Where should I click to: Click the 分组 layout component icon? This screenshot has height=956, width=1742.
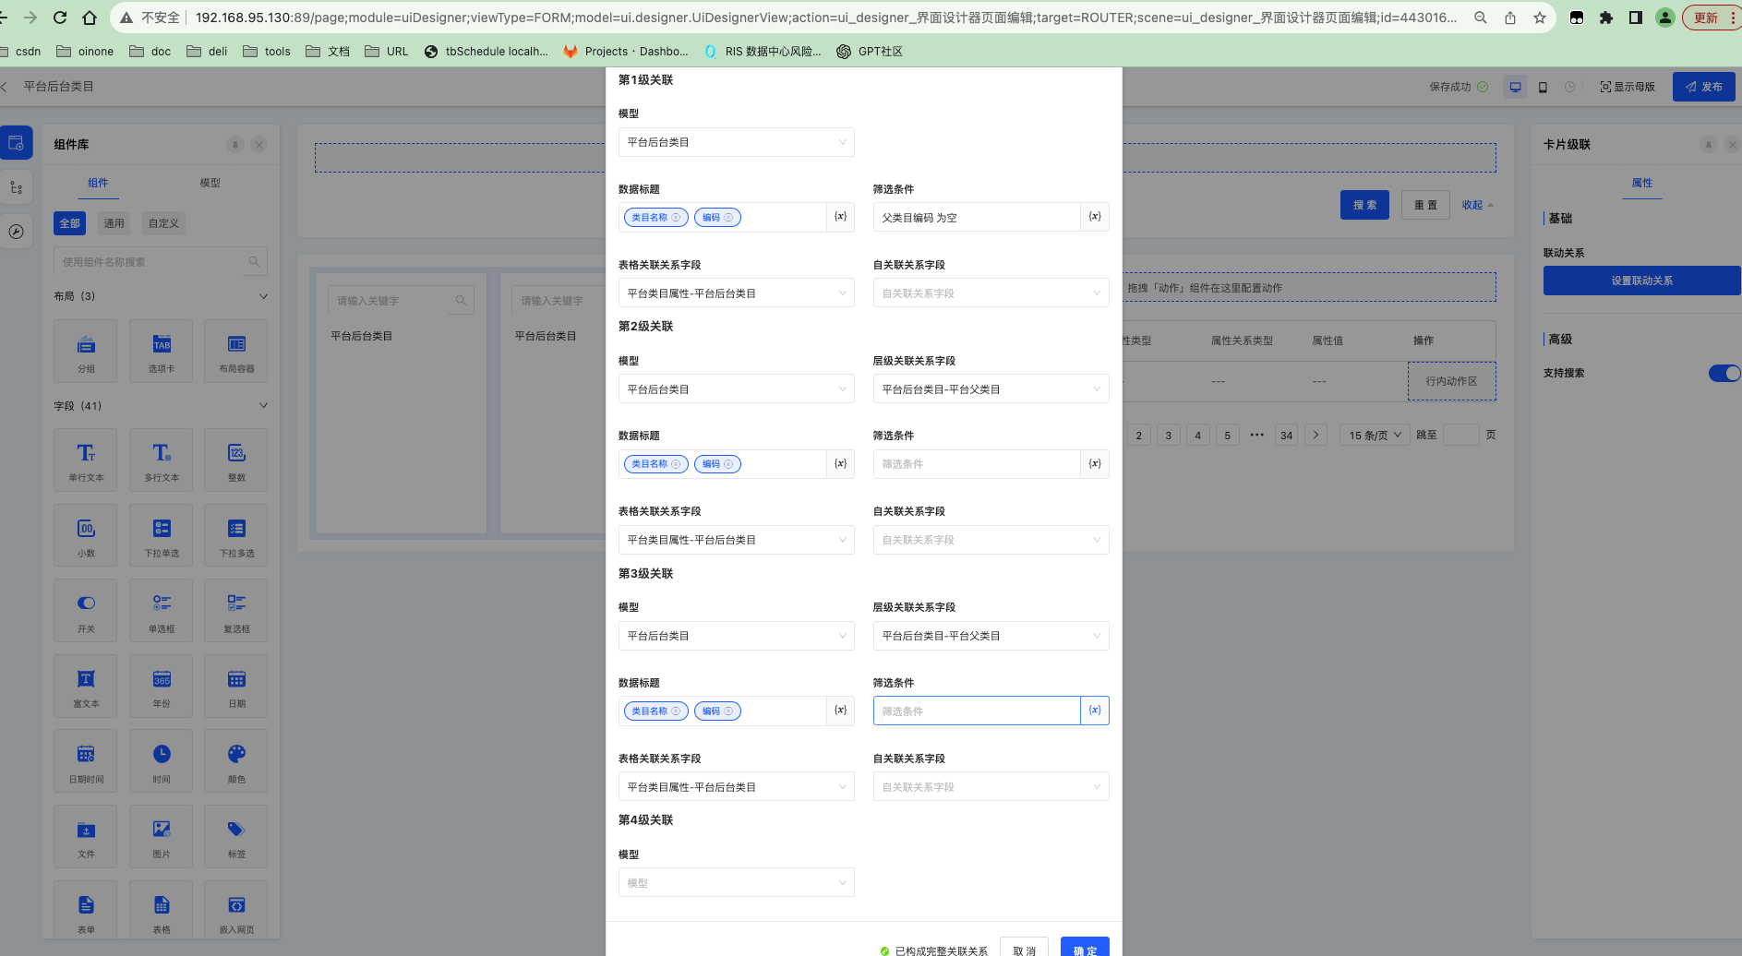pos(86,351)
